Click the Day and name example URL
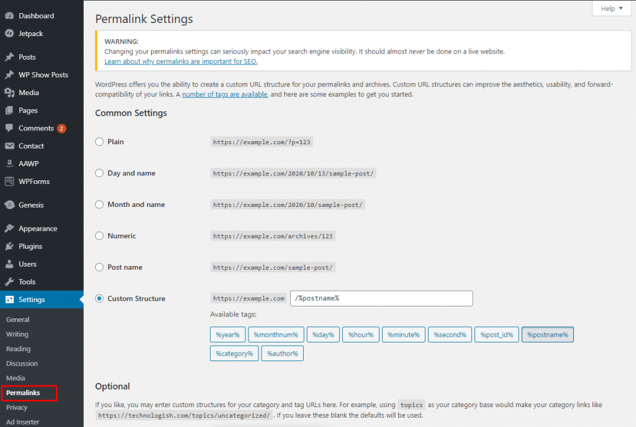Image resolution: width=636 pixels, height=427 pixels. coord(293,173)
